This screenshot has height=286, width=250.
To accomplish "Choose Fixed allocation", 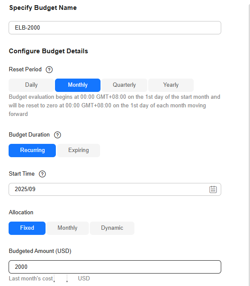I will point(27,228).
